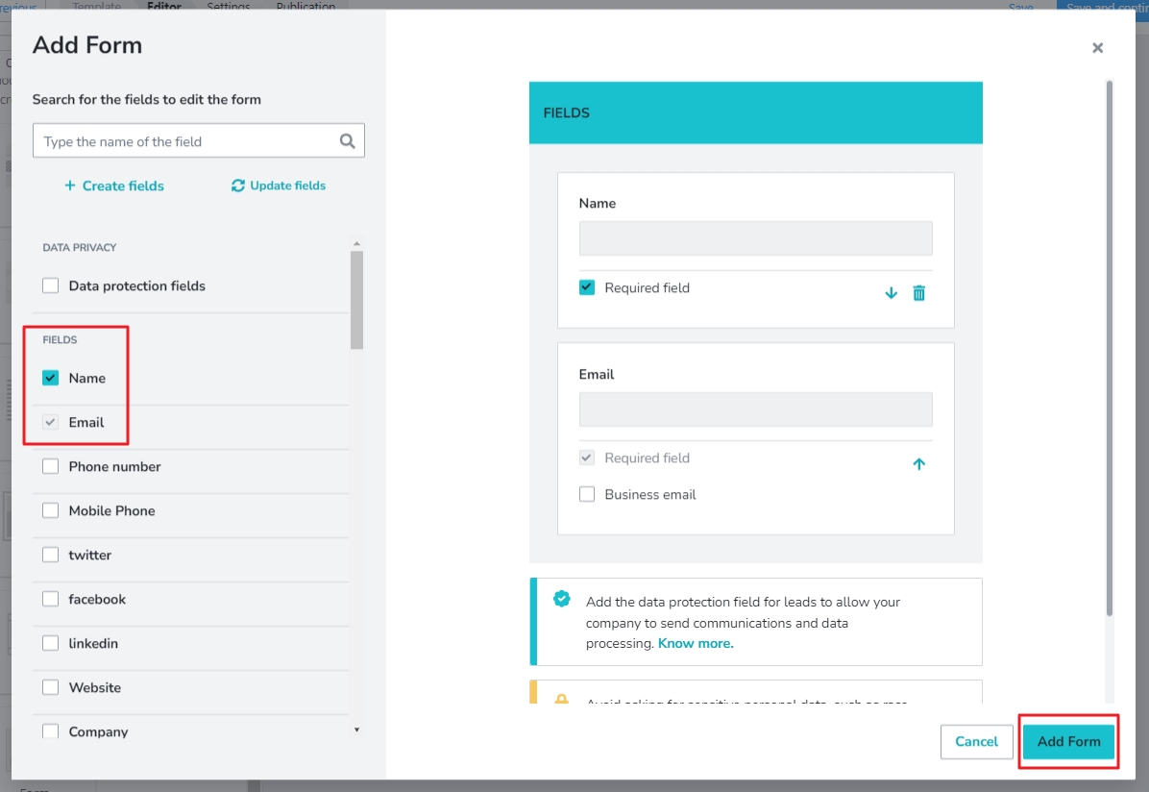Open the Publication tab
This screenshot has height=792, width=1149.
[x=306, y=6]
